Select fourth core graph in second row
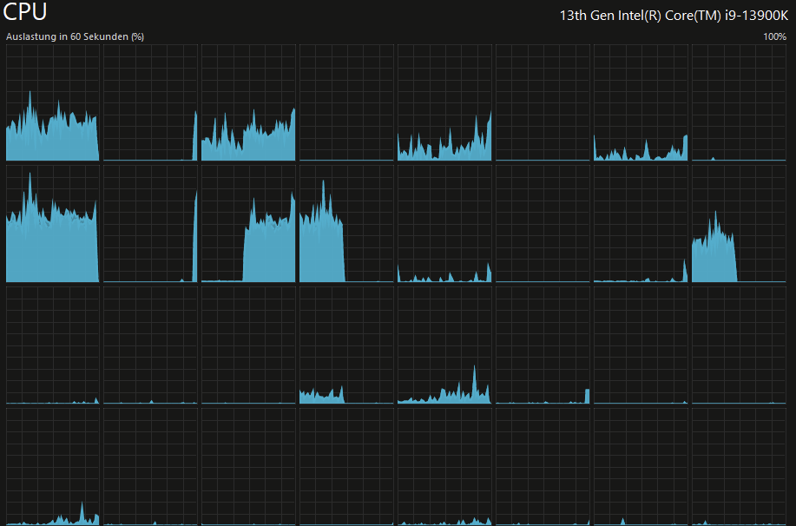Image resolution: width=796 pixels, height=526 pixels. point(346,224)
